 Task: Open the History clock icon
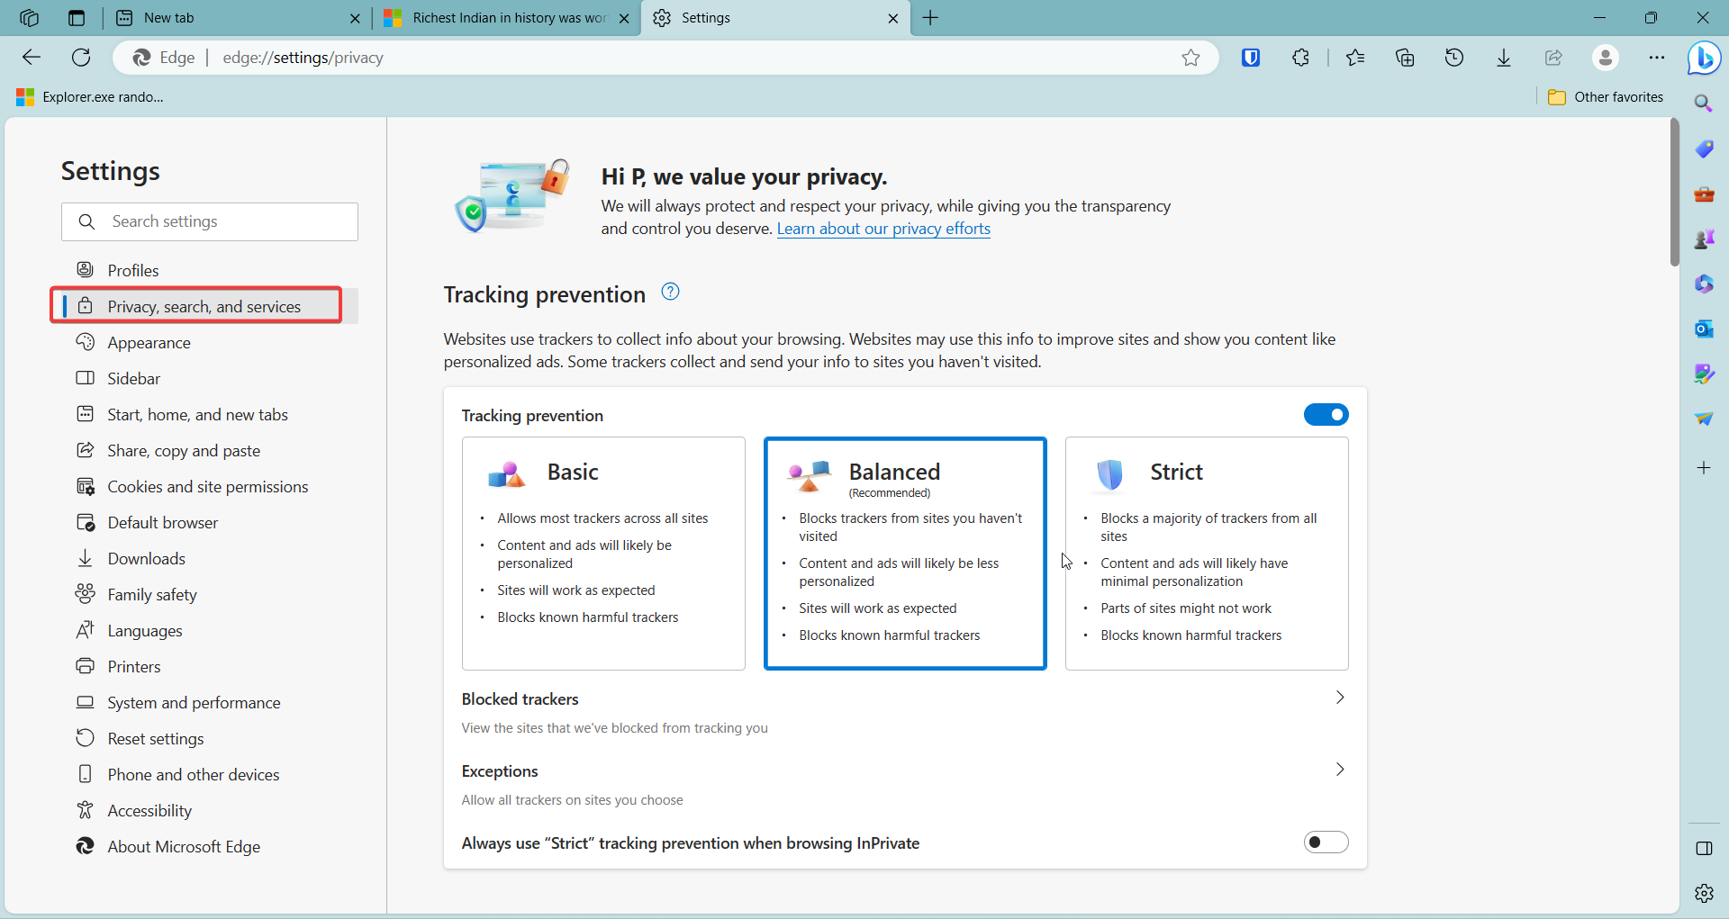tap(1454, 58)
